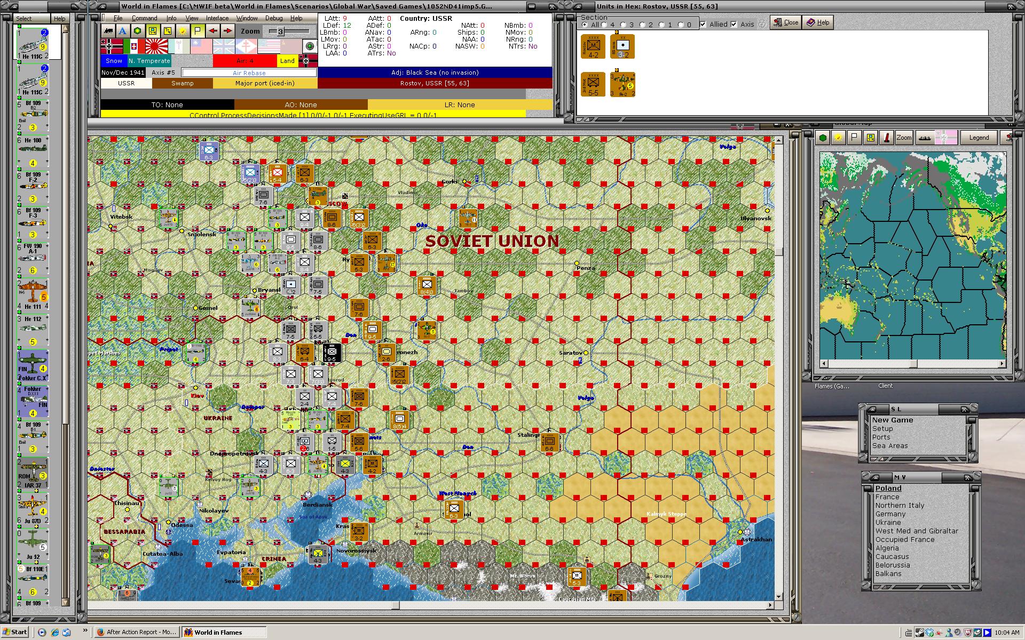Uncheck the Allied checkbox

click(x=703, y=24)
